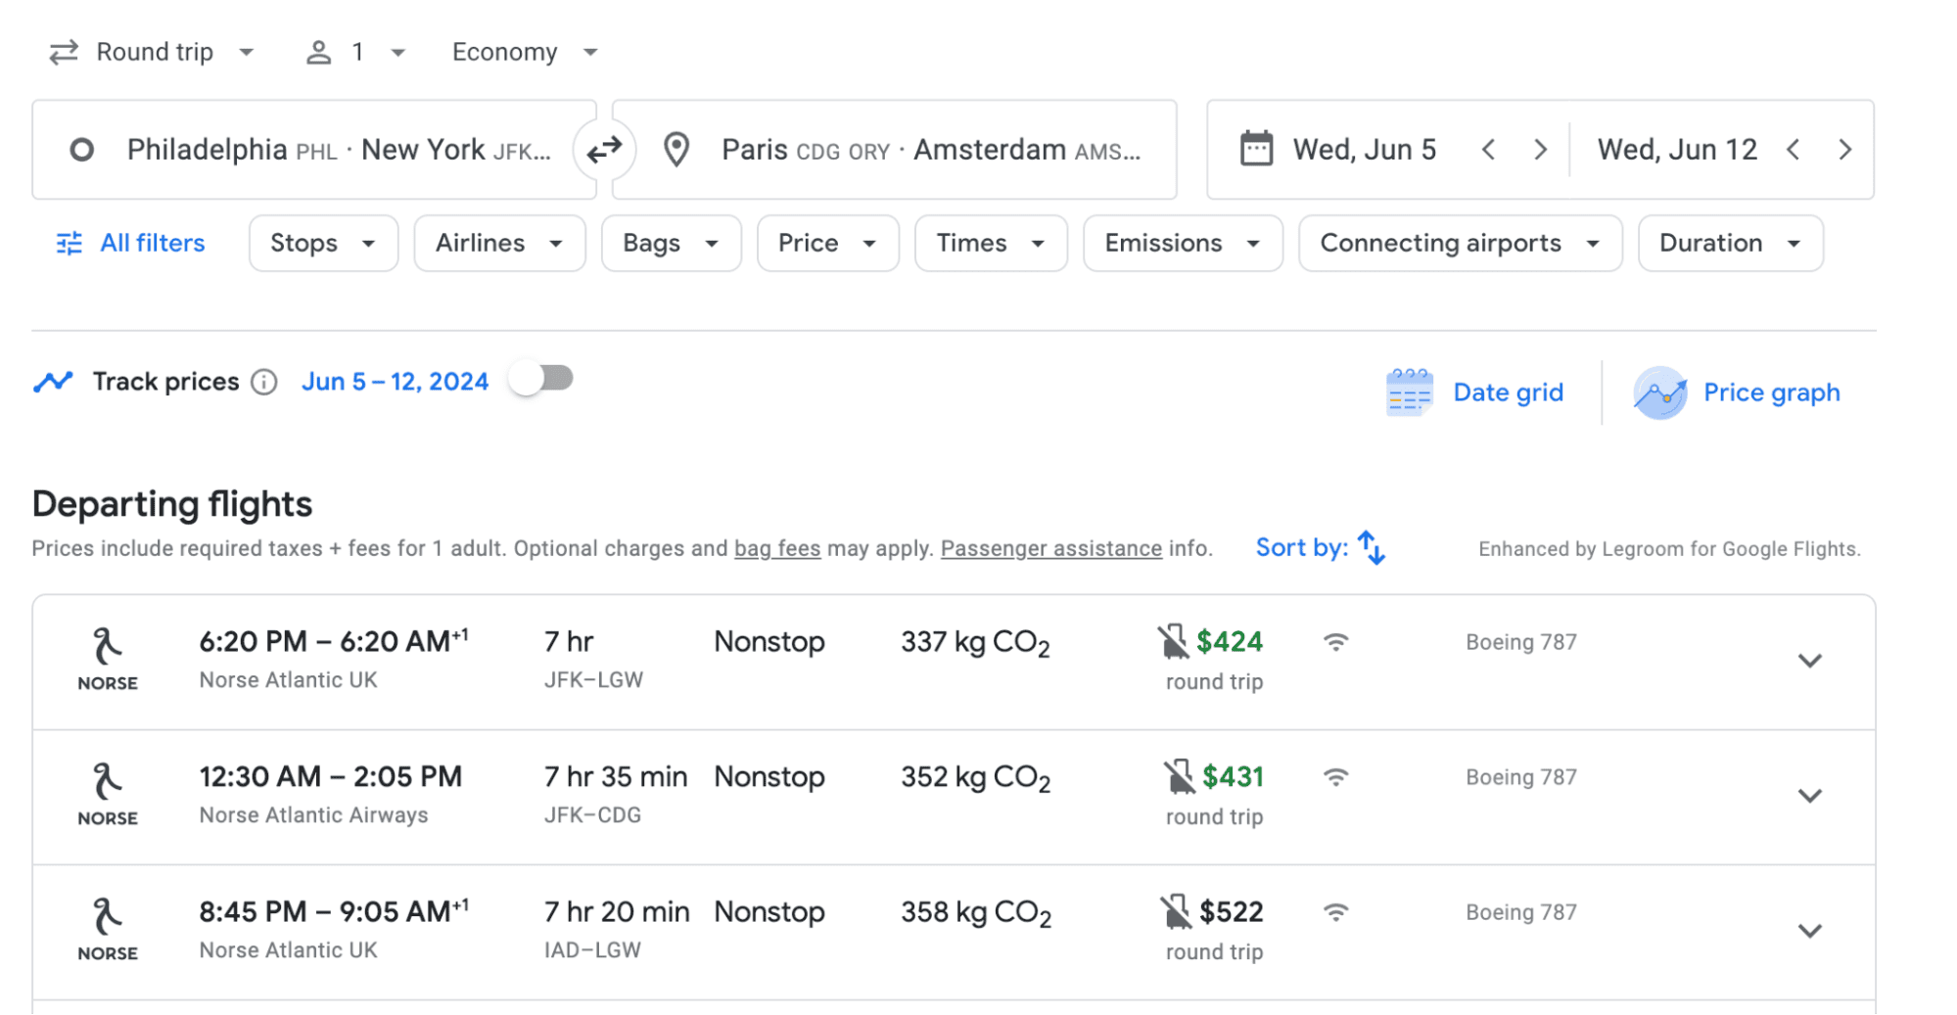The height and width of the screenshot is (1015, 1957).
Task: Click the All filters sliders icon
Action: [70, 243]
